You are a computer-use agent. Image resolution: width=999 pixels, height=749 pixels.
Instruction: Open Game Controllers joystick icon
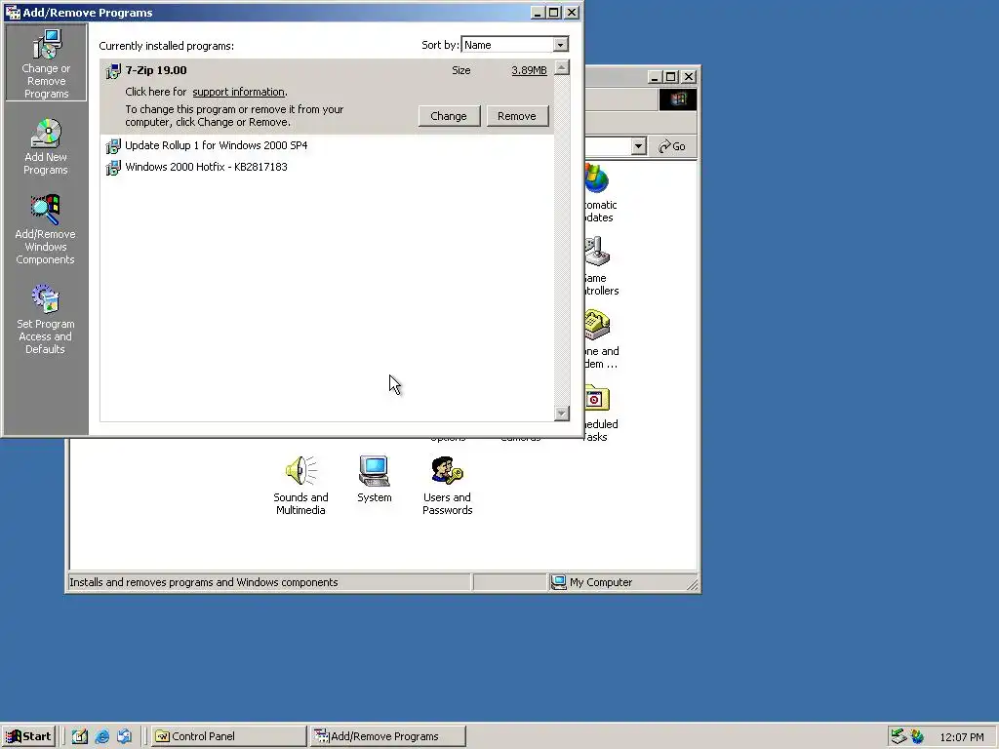pyautogui.click(x=598, y=252)
